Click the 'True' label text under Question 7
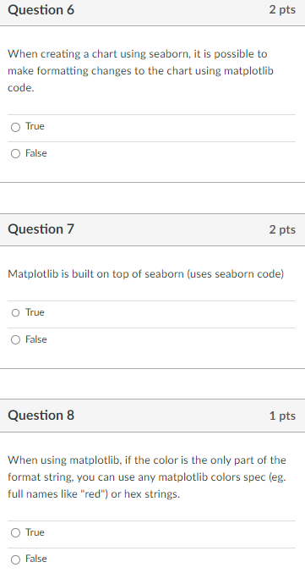The height and width of the screenshot is (573, 305). click(35, 312)
